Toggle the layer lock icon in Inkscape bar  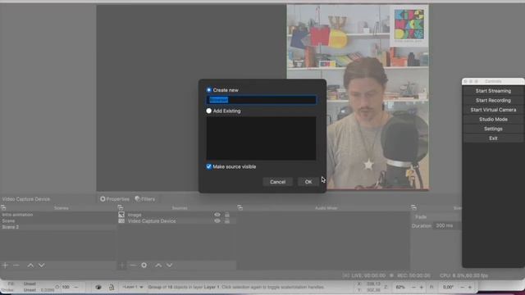click(112, 287)
